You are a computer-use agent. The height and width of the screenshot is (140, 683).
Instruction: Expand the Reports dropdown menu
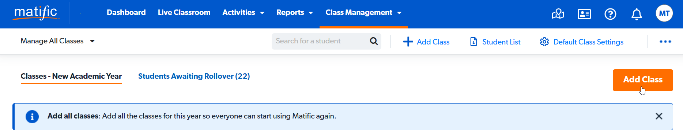tap(295, 13)
